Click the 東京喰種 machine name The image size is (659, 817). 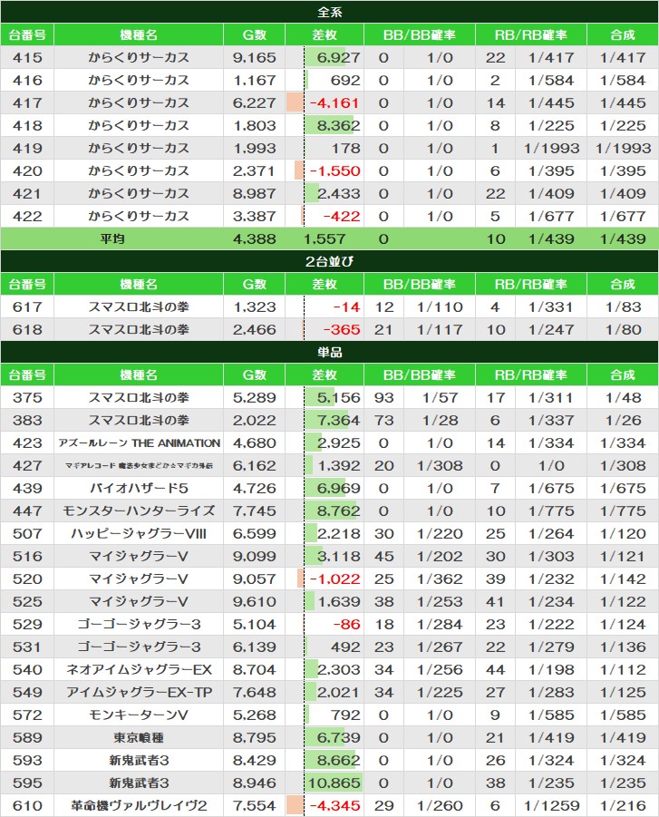click(x=139, y=738)
